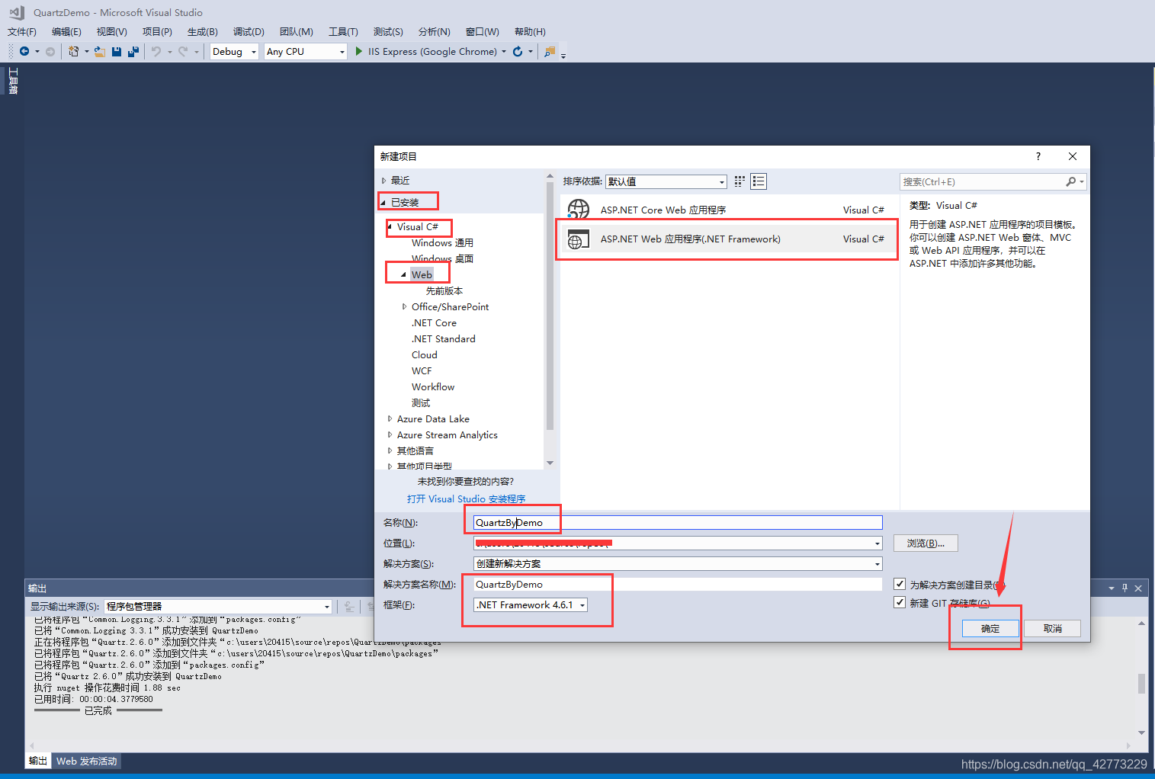Click the Visual Studio logo in the title bar

(x=16, y=12)
